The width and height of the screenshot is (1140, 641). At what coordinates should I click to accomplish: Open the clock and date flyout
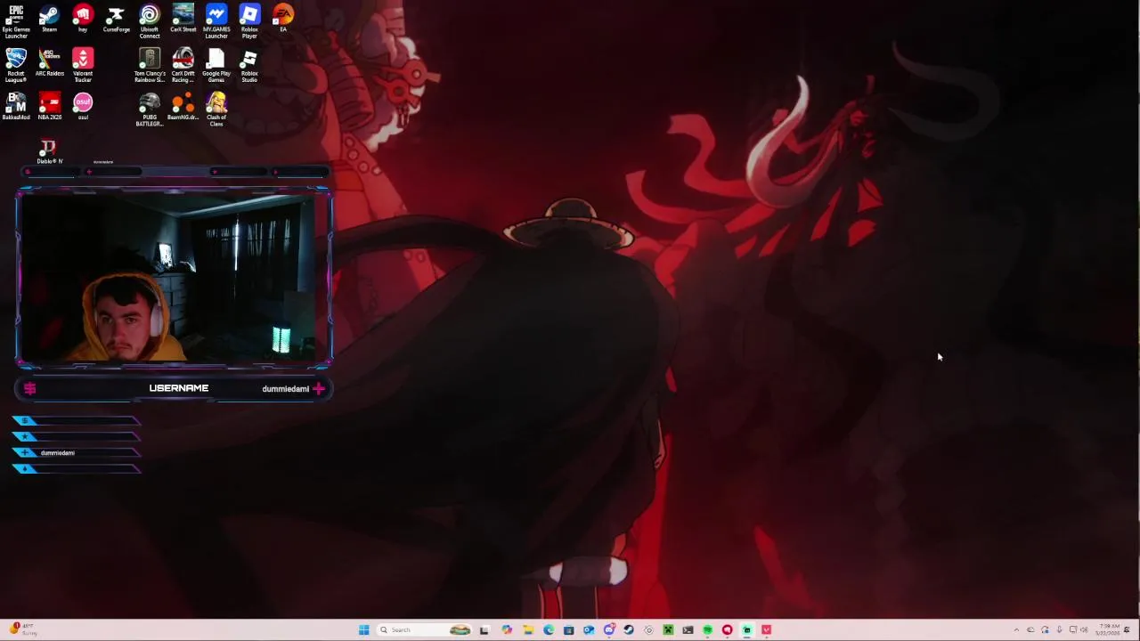point(1110,629)
